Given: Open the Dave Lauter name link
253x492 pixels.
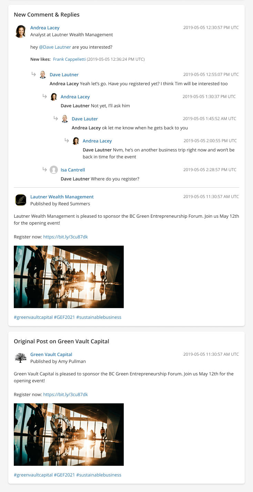Looking at the screenshot, I should tap(85, 119).
